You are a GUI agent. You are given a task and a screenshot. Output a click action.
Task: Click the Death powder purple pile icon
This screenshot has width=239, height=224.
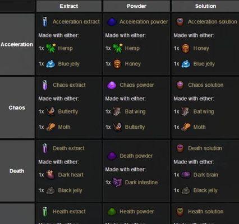point(112,156)
